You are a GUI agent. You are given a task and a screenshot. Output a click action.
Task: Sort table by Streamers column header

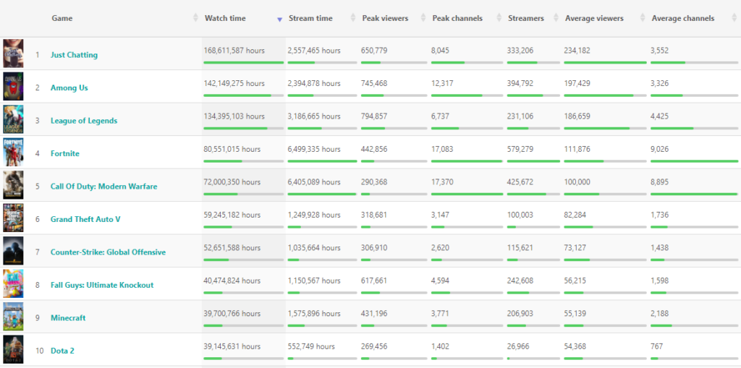coord(526,18)
